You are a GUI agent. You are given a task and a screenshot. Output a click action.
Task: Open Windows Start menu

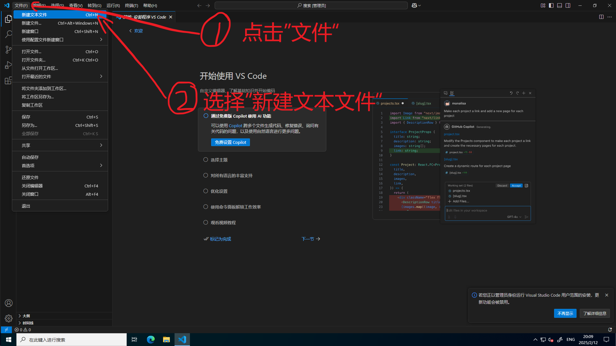[8, 340]
